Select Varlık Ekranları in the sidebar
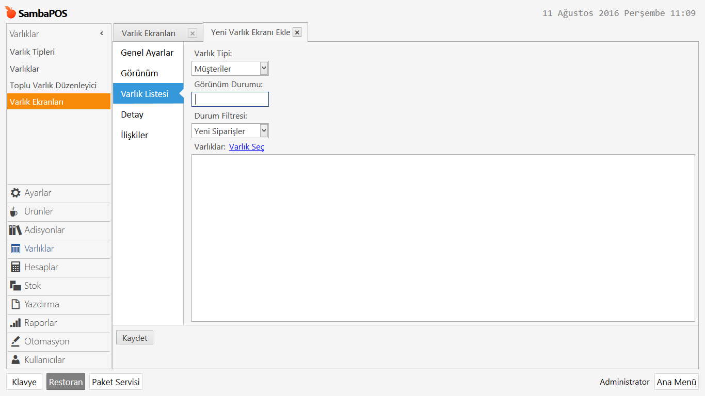The width and height of the screenshot is (705, 396). 59,102
